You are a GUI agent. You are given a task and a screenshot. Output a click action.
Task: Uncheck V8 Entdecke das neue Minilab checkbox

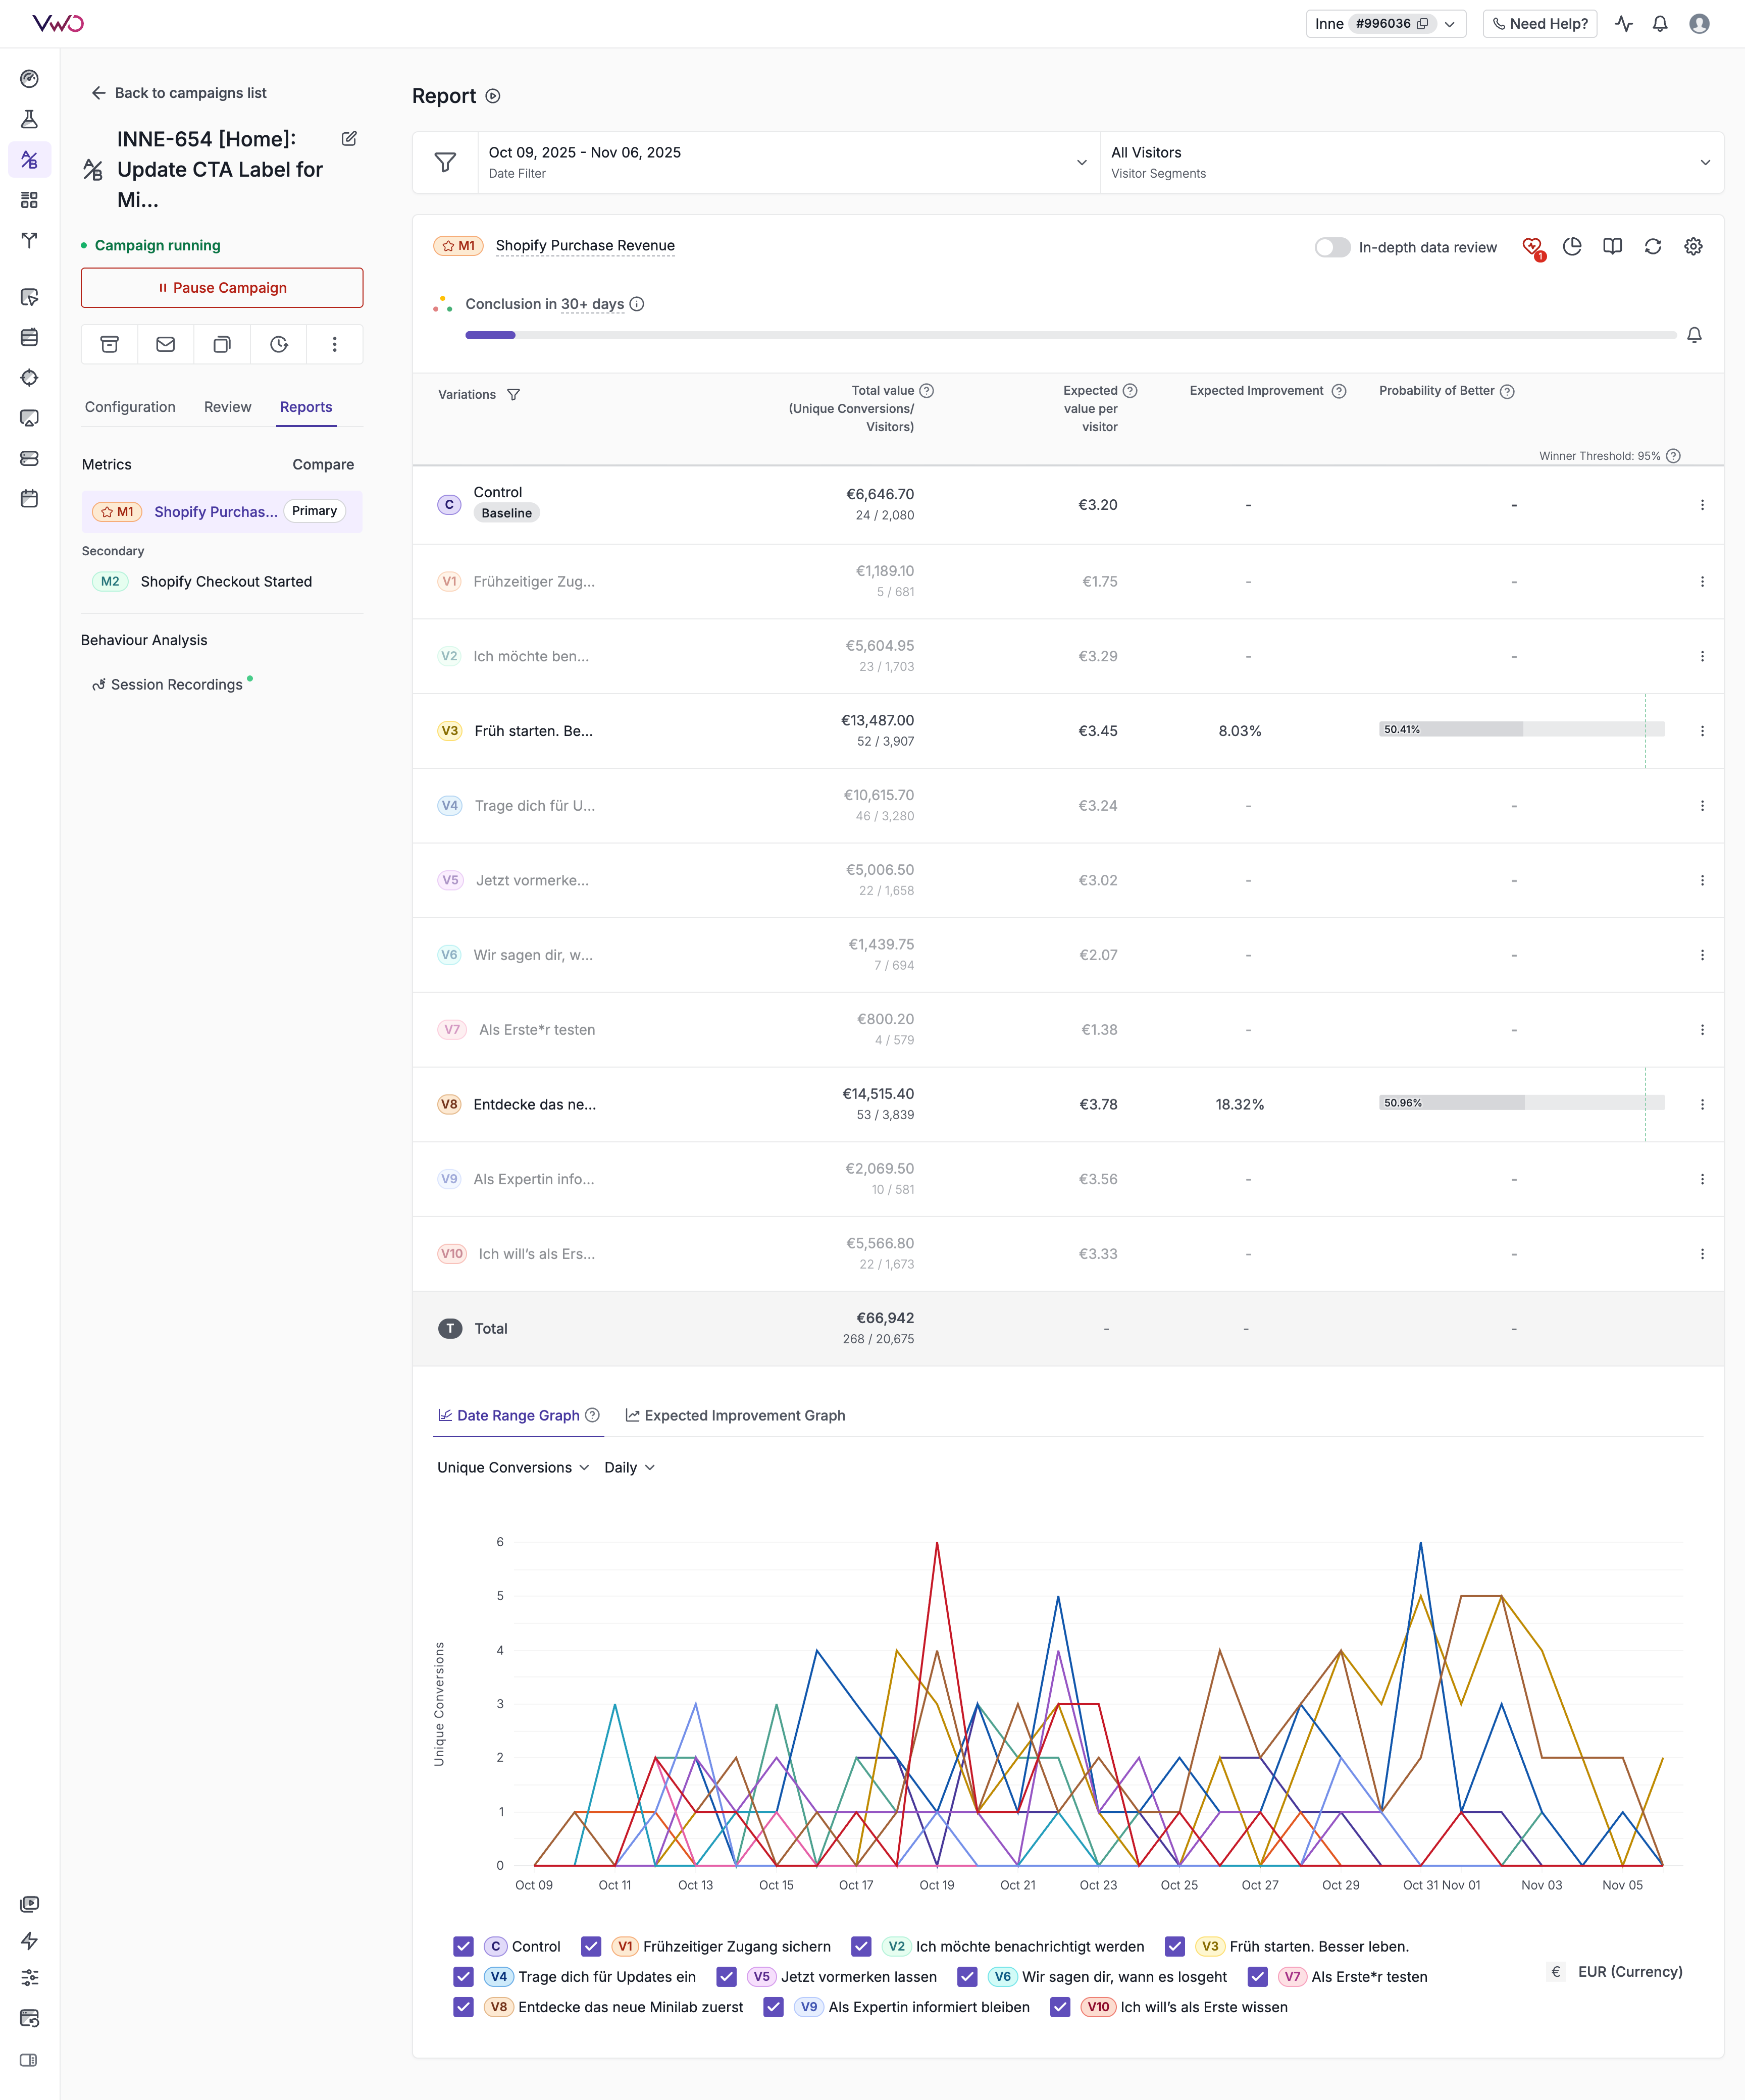[463, 2007]
